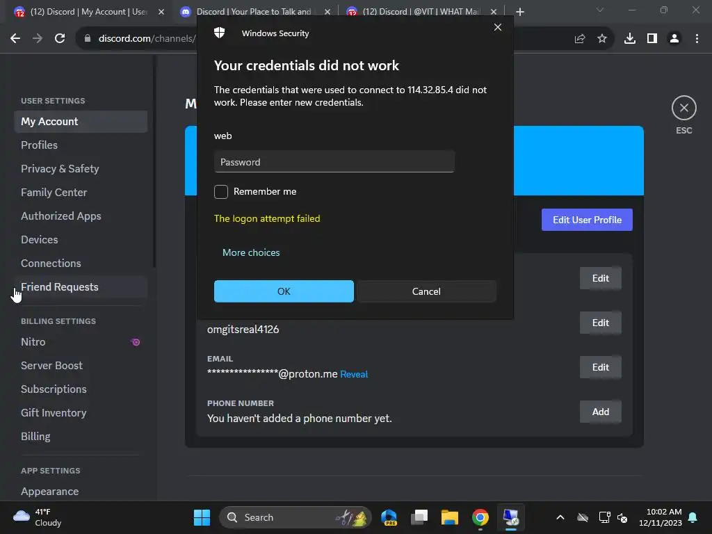Confirm credentials with OK button
712x534 pixels.
[x=284, y=291]
